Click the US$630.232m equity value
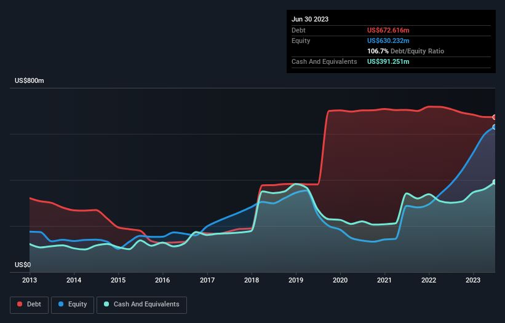 point(388,41)
